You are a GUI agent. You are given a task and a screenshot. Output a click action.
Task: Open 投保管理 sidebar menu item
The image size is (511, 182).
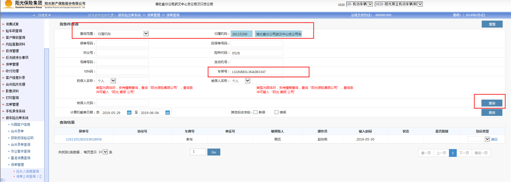[12, 51]
